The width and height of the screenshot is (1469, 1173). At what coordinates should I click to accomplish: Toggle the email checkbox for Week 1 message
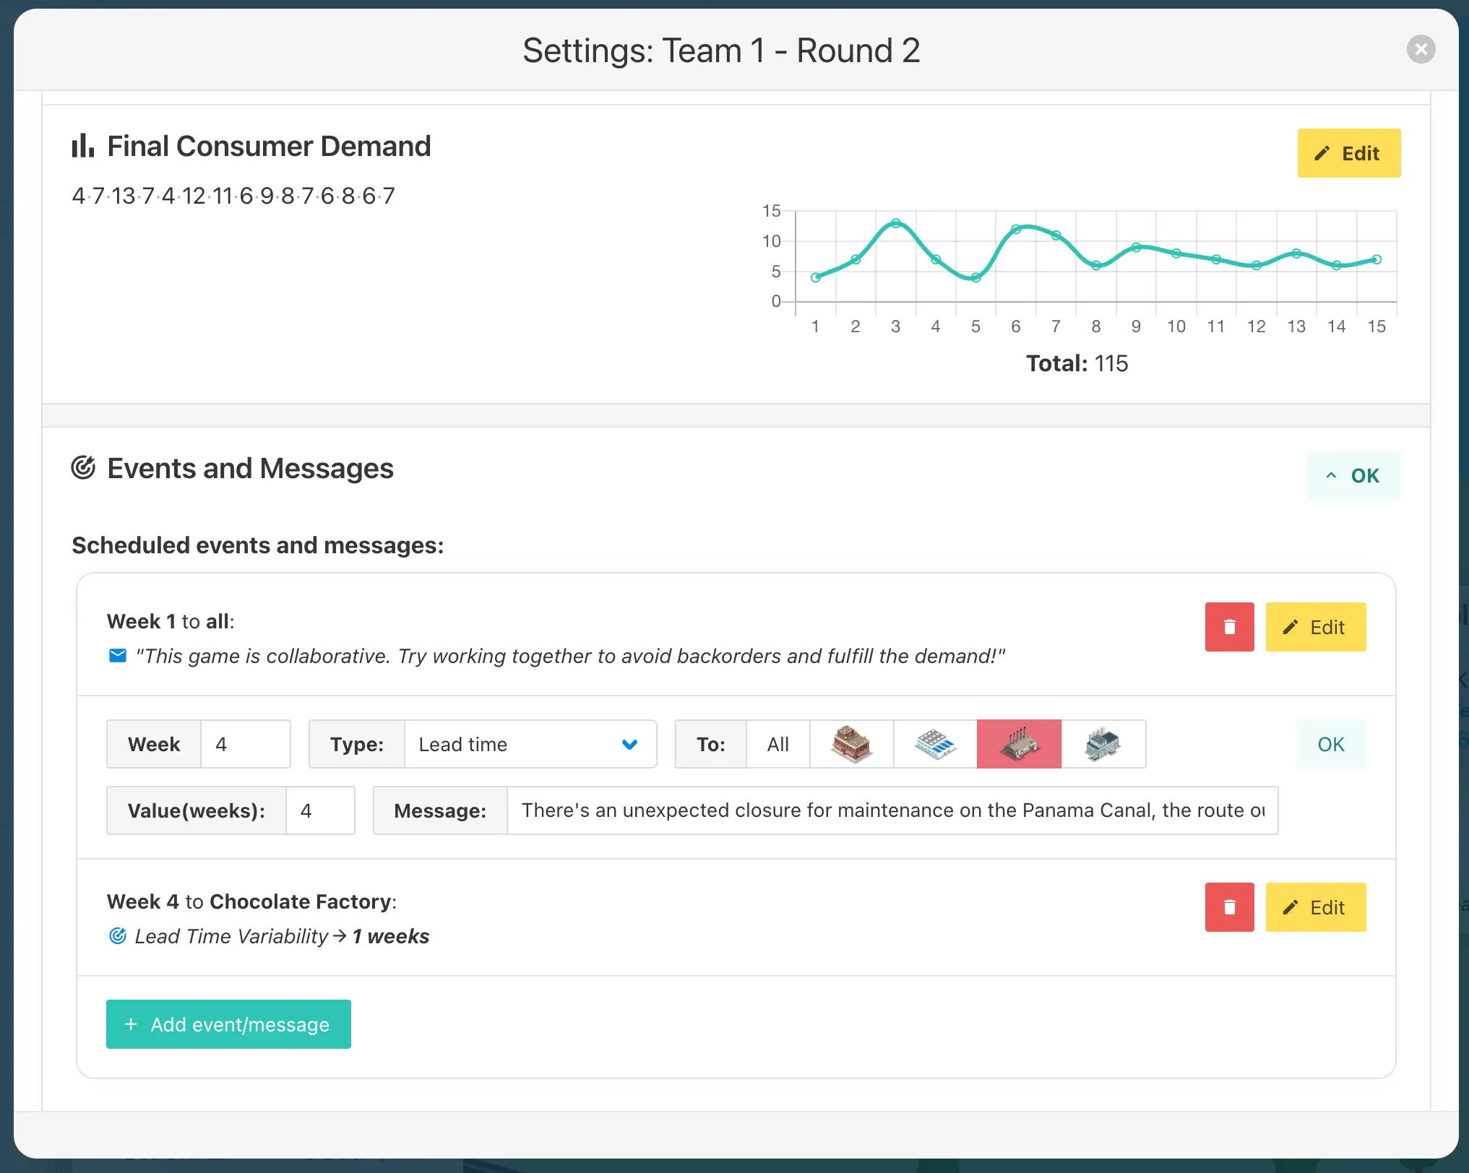pos(117,656)
